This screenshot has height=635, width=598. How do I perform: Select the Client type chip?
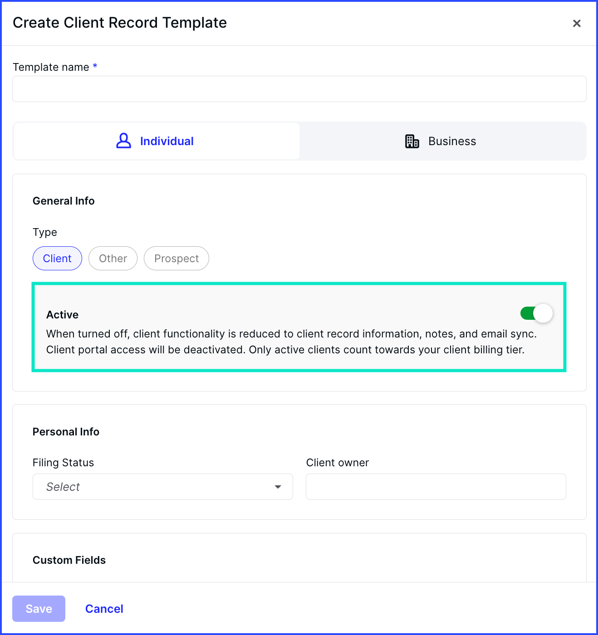57,258
